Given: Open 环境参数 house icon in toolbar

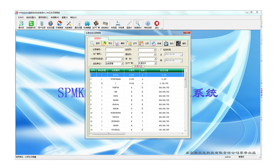Looking at the screenshot, I should pos(60,24).
